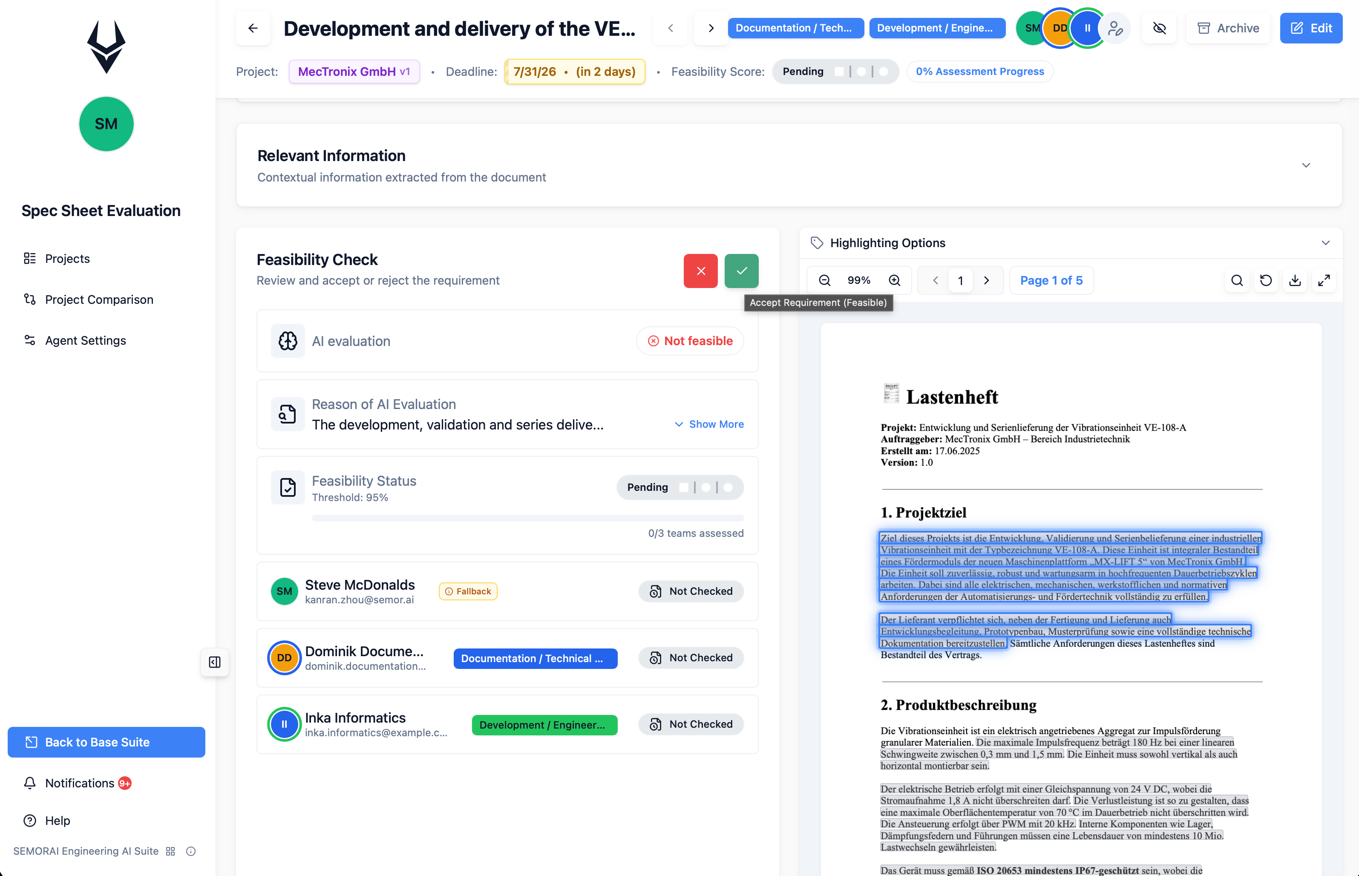The width and height of the screenshot is (1359, 876).
Task: Click the Reason of AI Evaluation icon
Action: 288,414
